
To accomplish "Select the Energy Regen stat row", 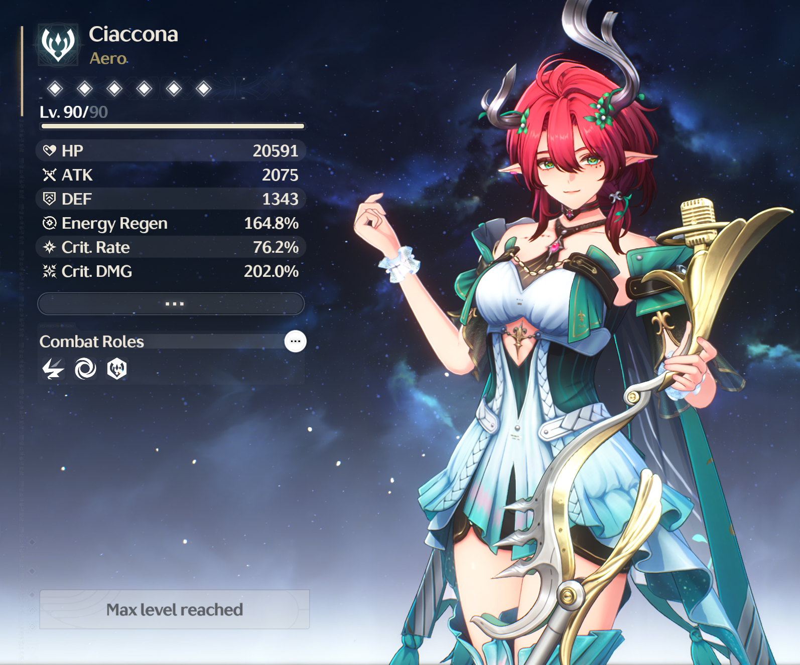I will (x=171, y=223).
